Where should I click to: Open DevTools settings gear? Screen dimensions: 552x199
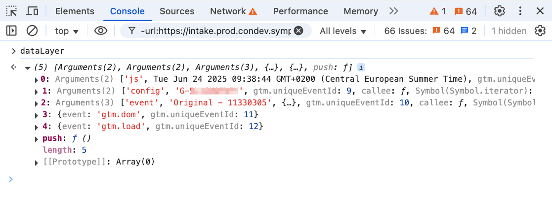pyautogui.click(x=500, y=11)
